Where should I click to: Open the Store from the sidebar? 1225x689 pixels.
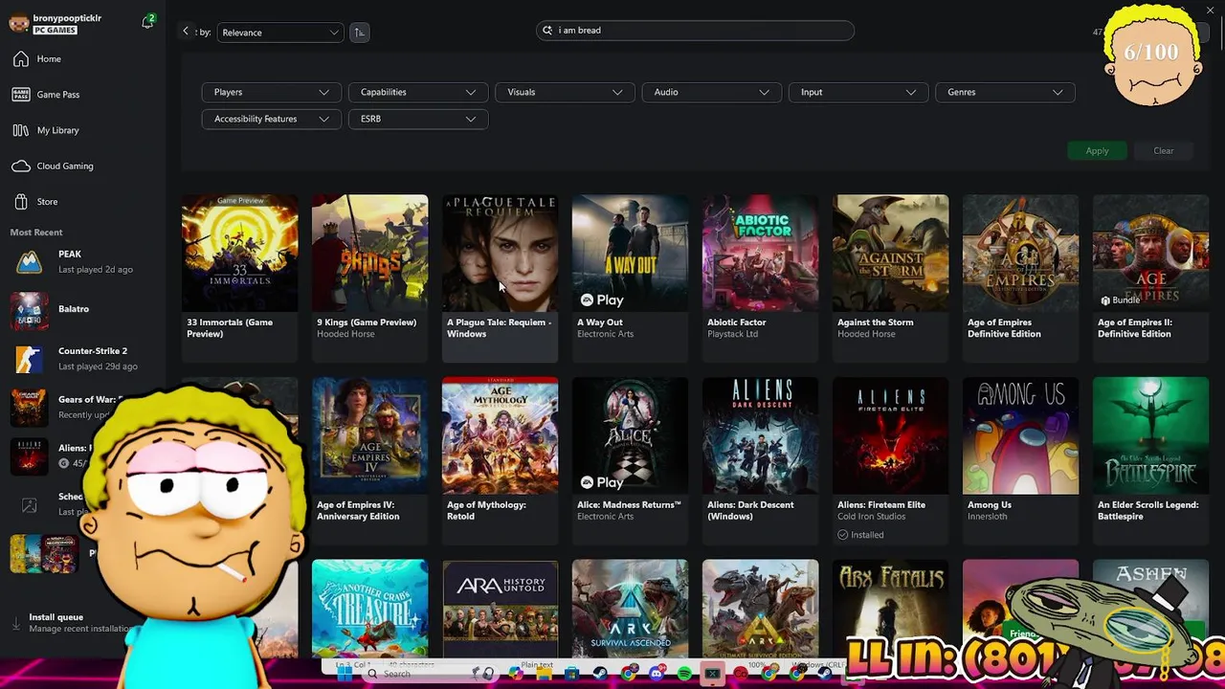pyautogui.click(x=35, y=202)
